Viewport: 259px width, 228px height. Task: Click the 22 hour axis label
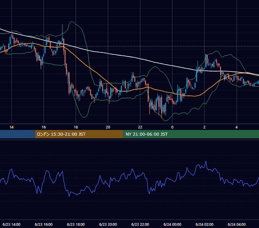click(x=140, y=127)
